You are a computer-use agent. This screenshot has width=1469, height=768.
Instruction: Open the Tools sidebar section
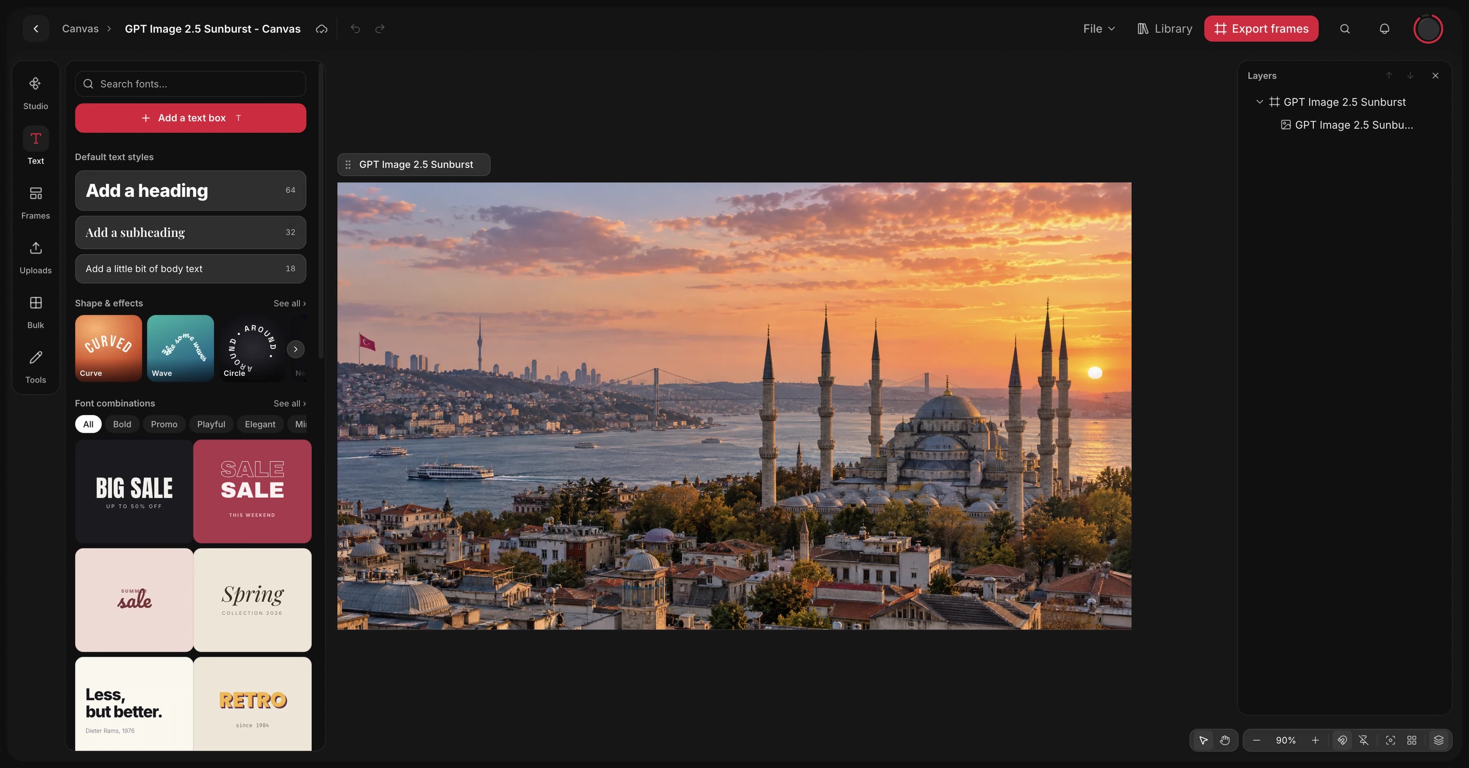click(36, 366)
